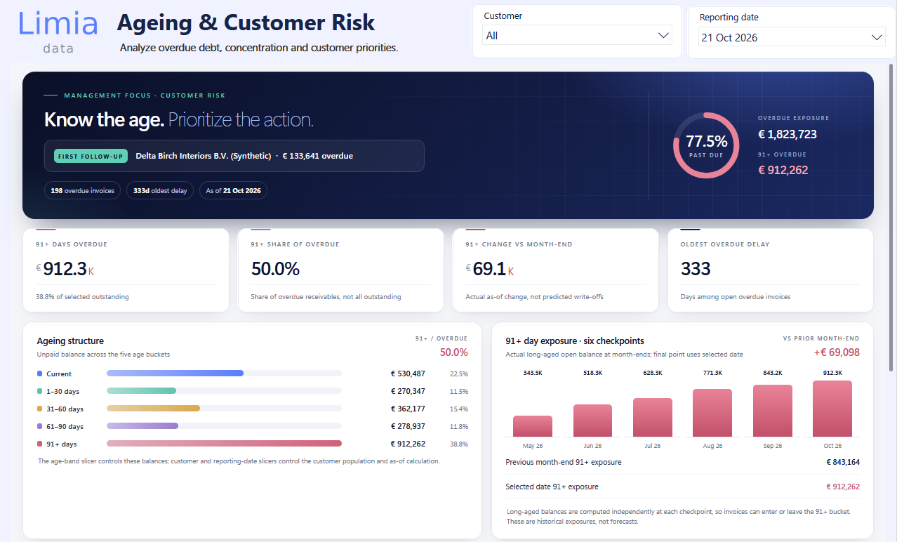Click the As of 21 Oct 2026 pill
Viewport: 897px width, 542px height.
click(233, 190)
